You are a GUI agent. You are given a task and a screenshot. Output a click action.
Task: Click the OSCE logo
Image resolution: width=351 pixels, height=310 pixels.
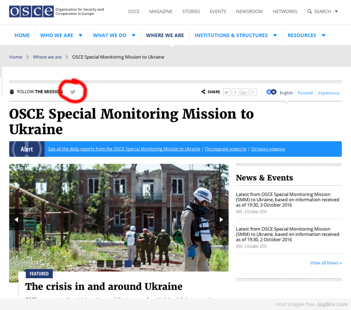tap(32, 11)
